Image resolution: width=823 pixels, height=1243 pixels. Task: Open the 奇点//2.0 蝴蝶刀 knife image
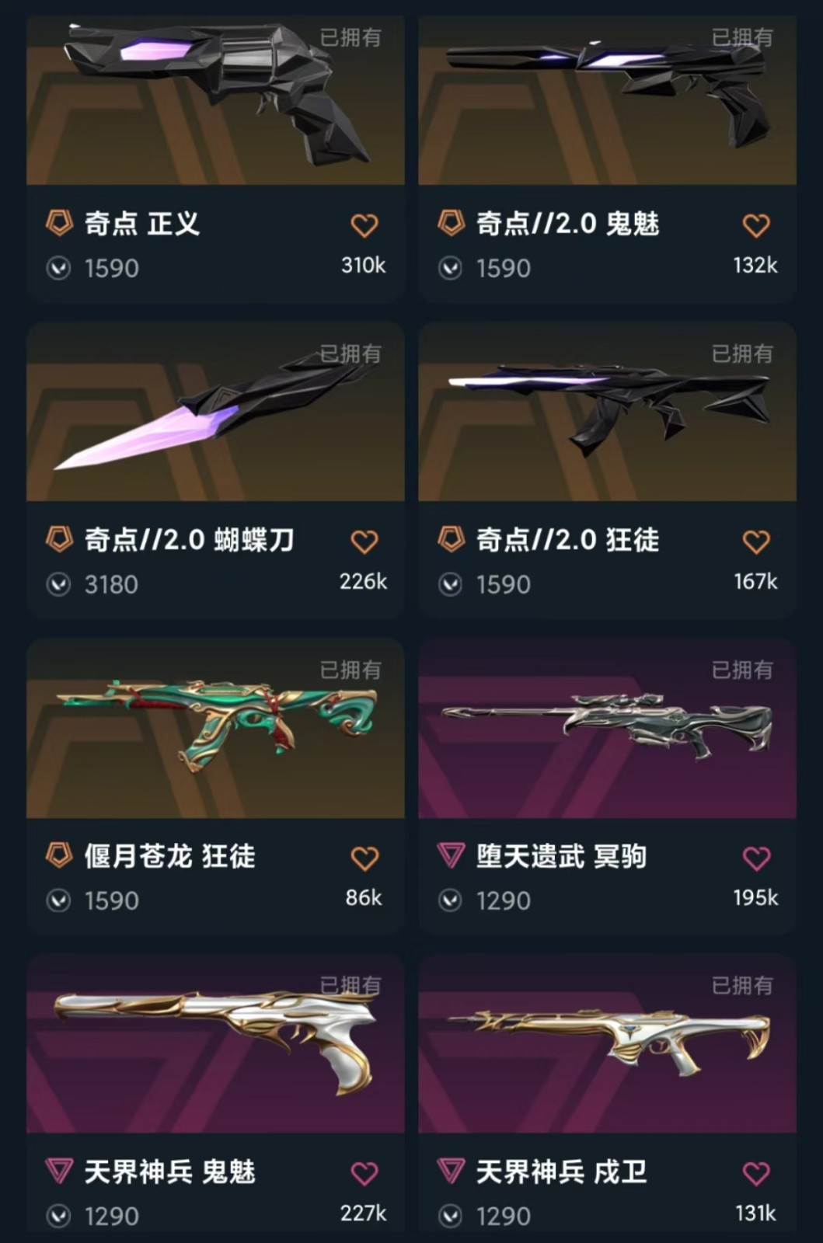coord(215,412)
